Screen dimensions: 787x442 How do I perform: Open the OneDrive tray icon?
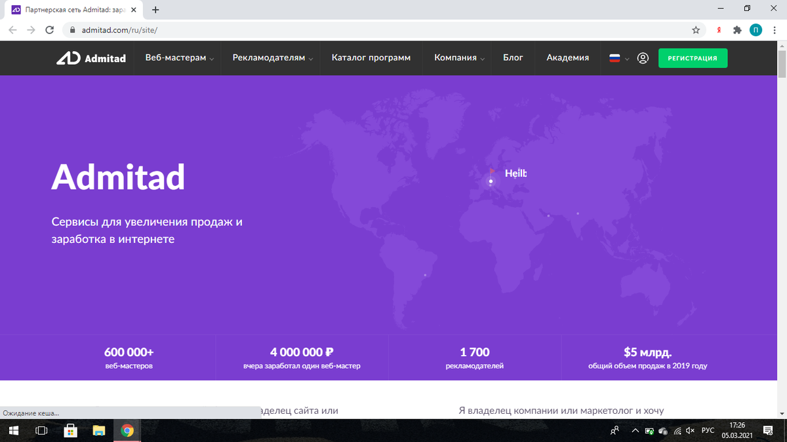coord(663,430)
